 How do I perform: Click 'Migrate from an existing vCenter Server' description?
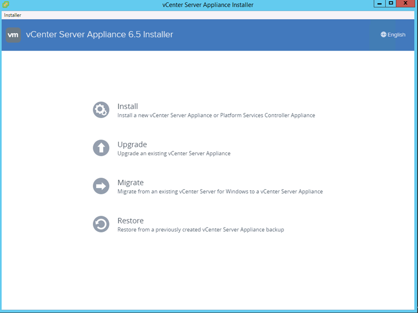(x=220, y=192)
